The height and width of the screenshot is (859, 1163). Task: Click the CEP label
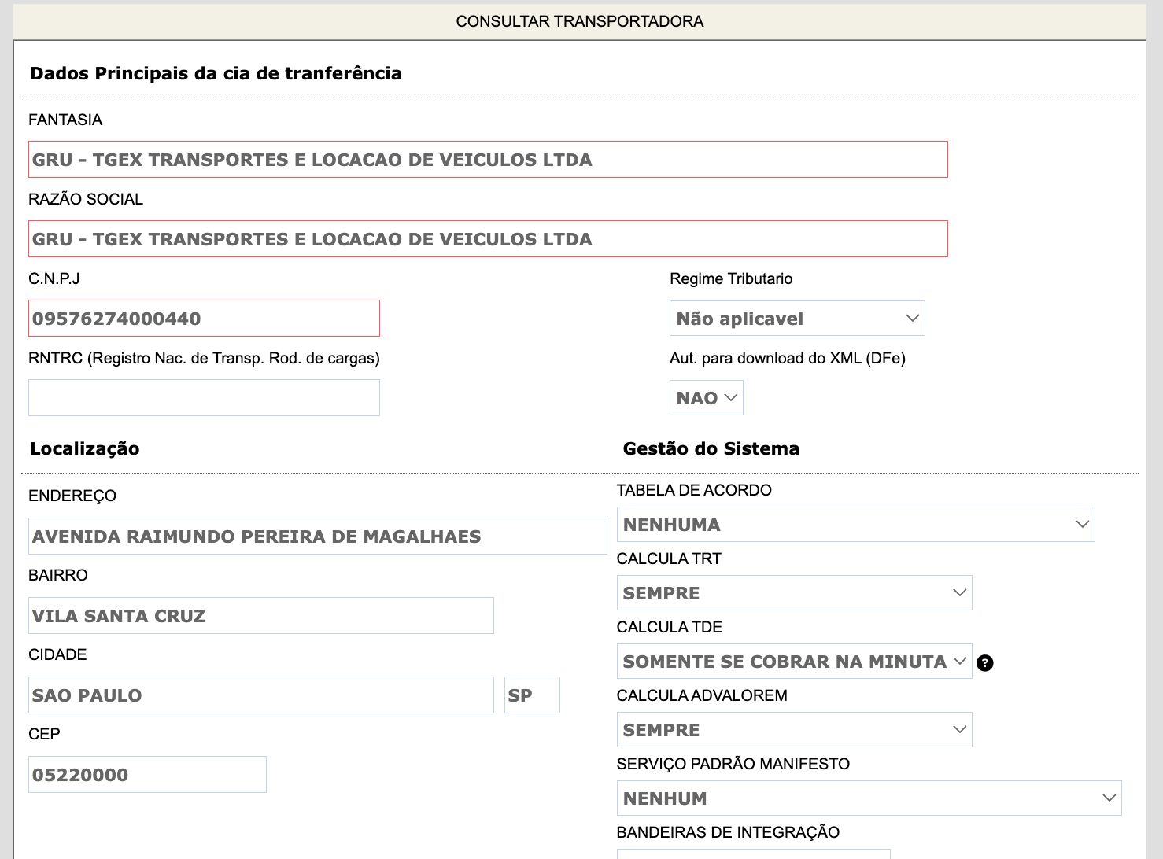44,734
